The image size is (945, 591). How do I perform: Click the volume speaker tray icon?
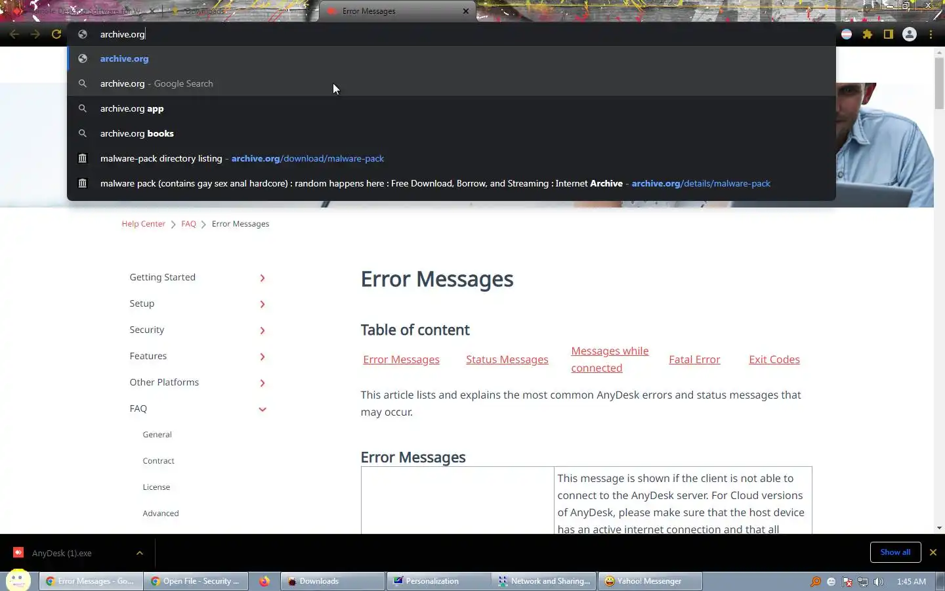[x=879, y=582]
